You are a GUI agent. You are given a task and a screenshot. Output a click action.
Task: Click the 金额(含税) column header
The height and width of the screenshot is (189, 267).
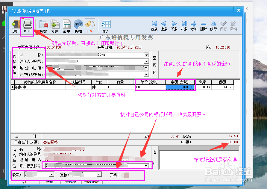(x=180, y=82)
